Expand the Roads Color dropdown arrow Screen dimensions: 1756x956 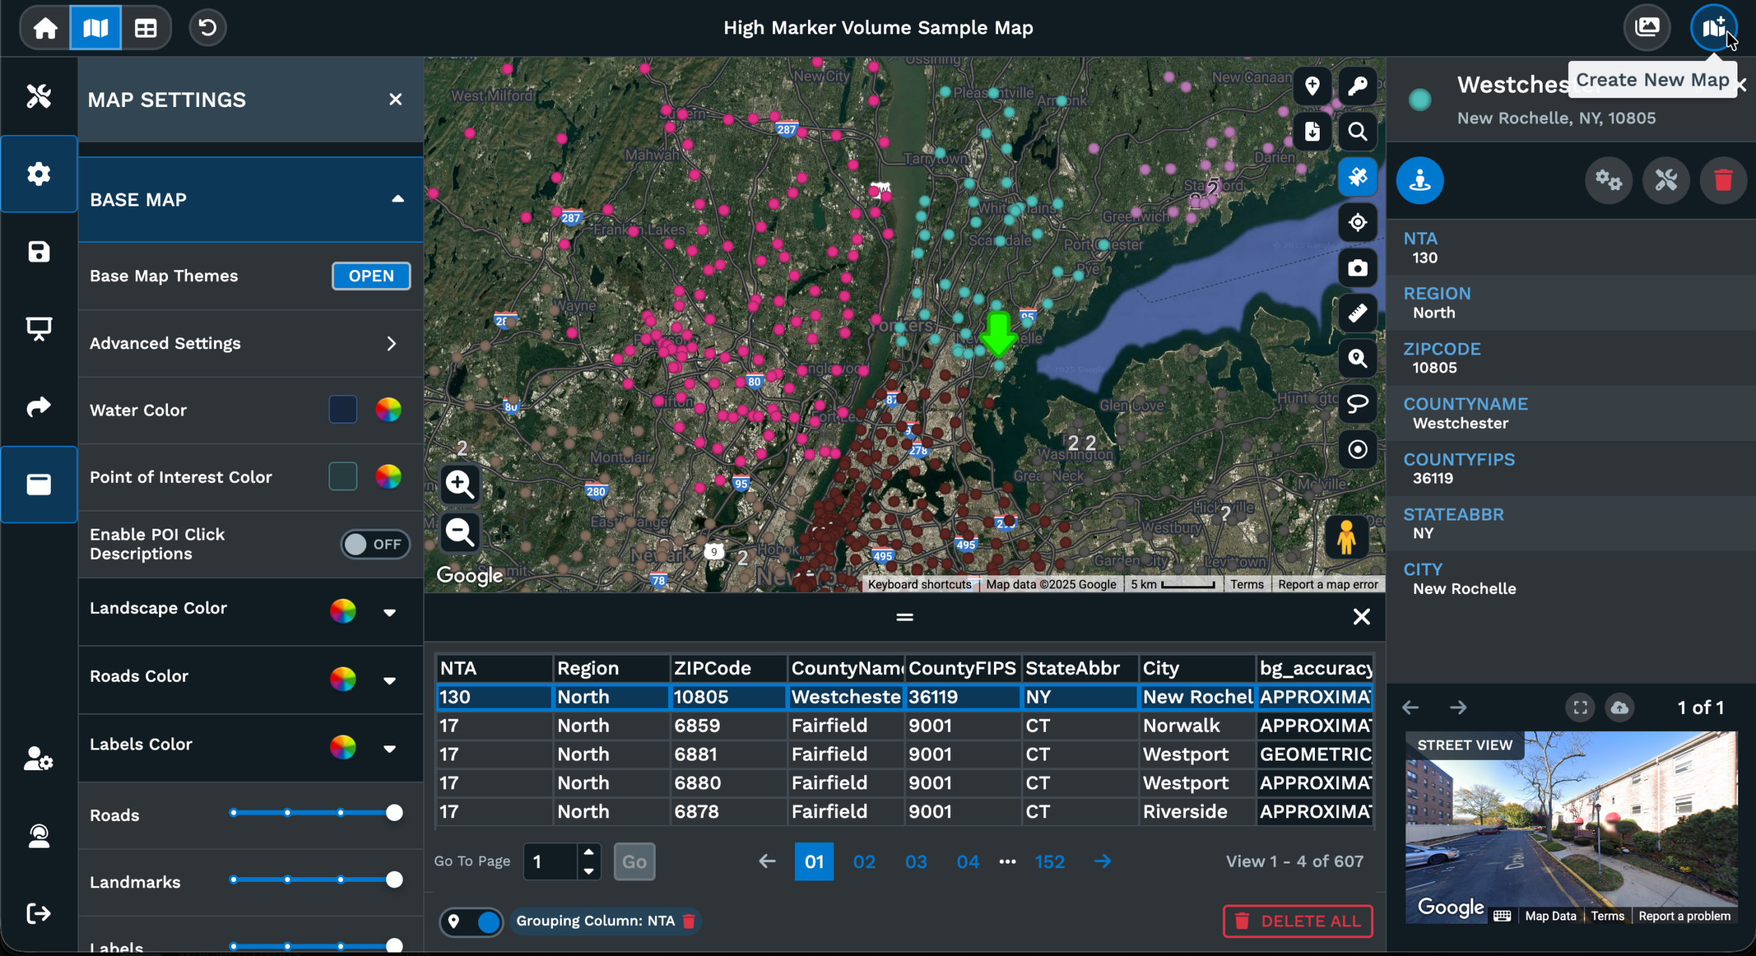(x=390, y=680)
